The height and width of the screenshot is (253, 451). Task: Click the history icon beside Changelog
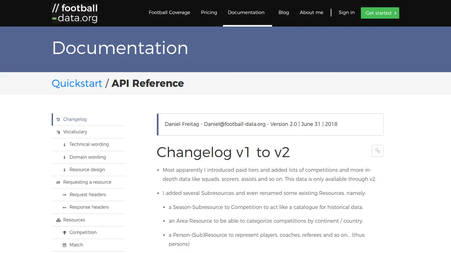58,120
